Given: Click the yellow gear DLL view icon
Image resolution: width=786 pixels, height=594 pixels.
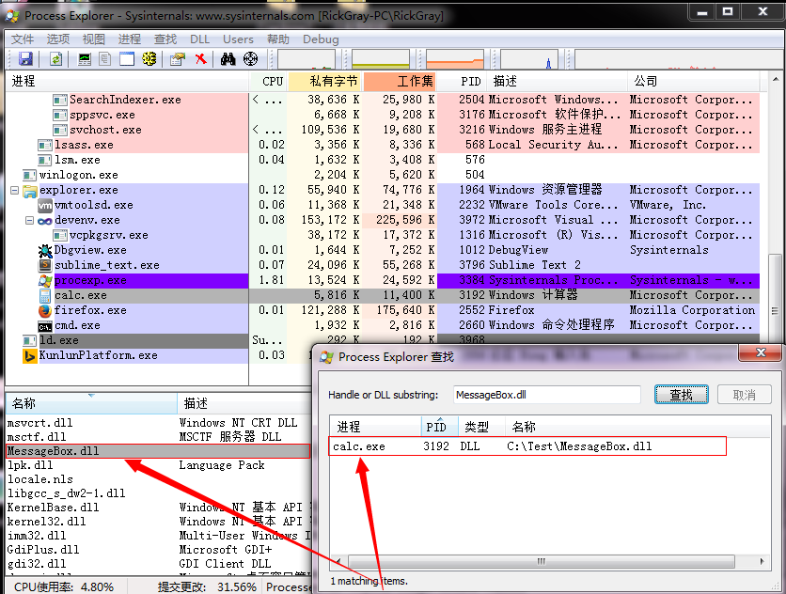Looking at the screenshot, I should click(149, 58).
